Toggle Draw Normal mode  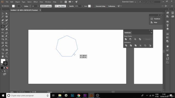point(2,71)
